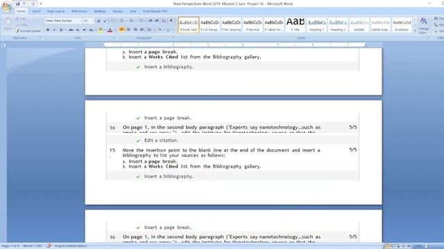This screenshot has width=444, height=249.
Task: Click the Format Painter button
Action: point(28,31)
